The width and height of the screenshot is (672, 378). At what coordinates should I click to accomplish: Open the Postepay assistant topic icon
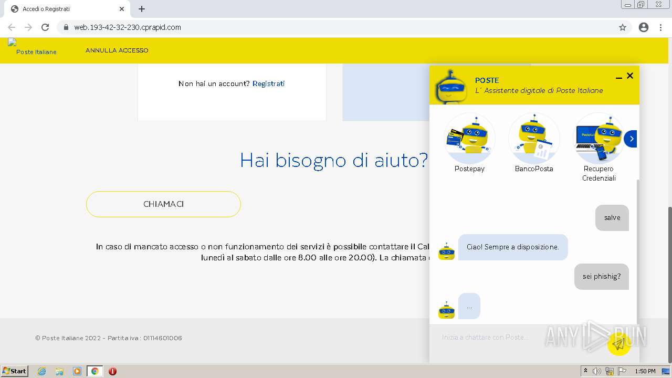tap(469, 139)
